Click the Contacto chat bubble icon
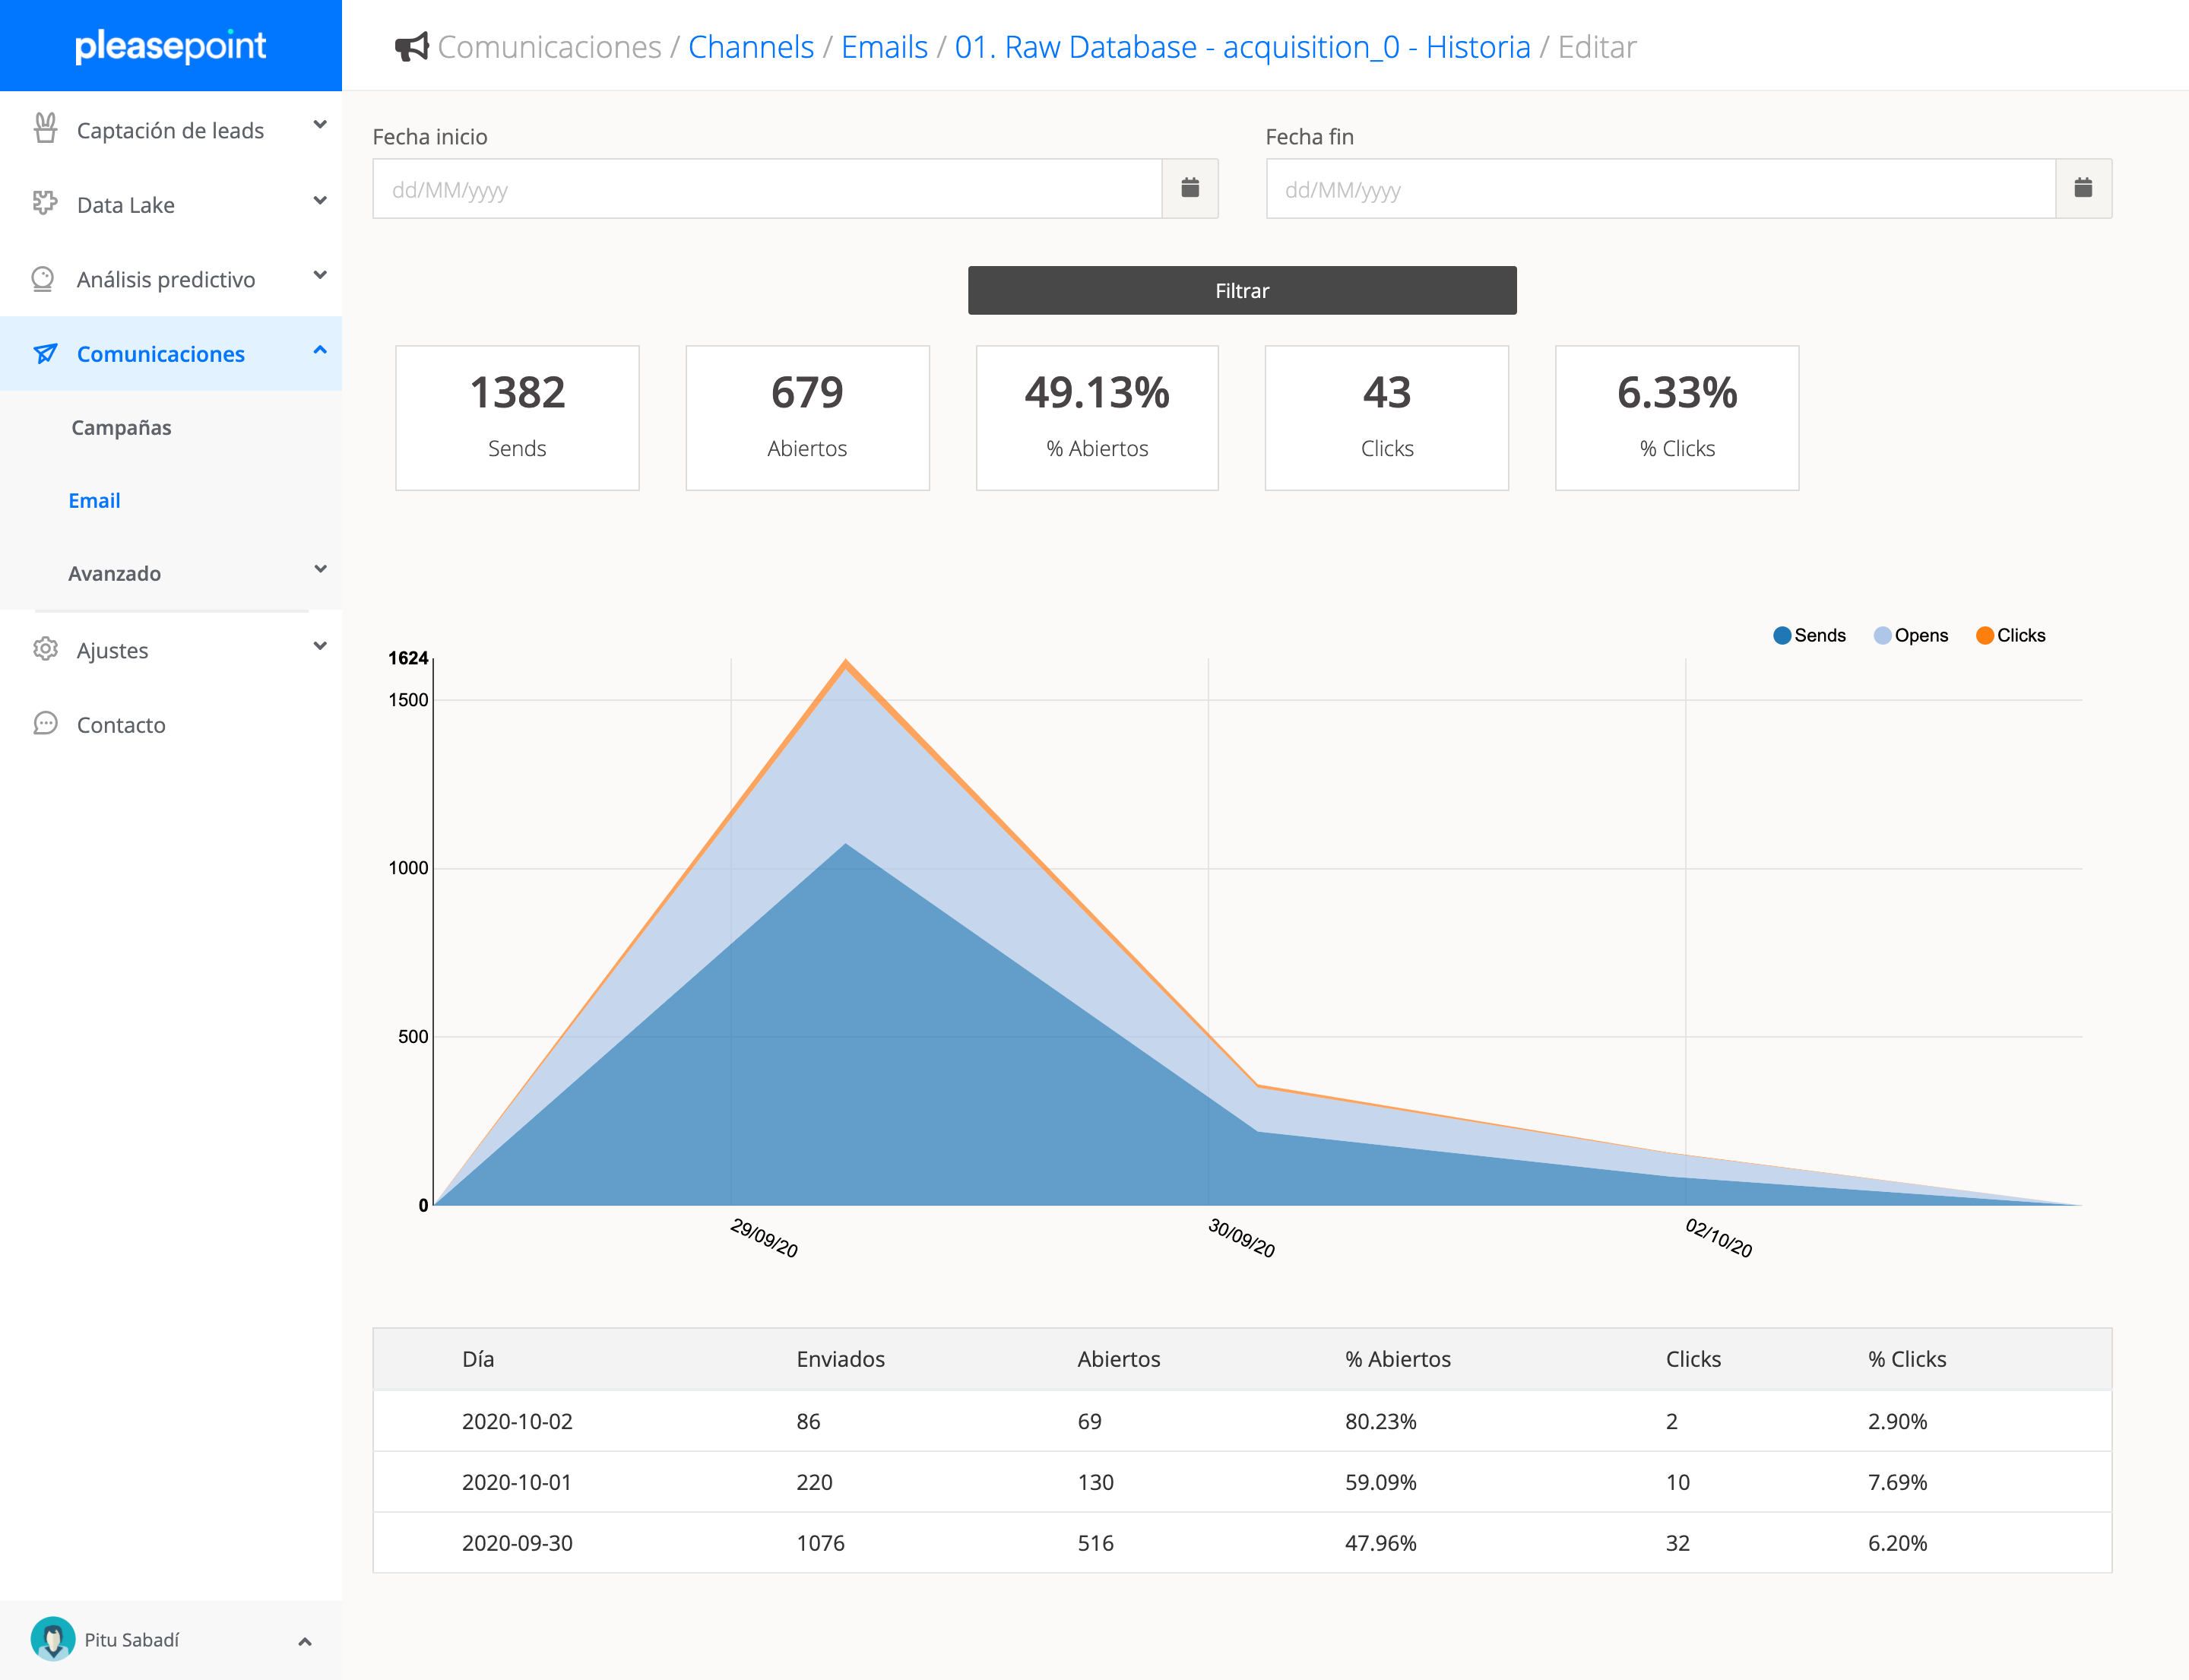Image resolution: width=2189 pixels, height=1680 pixels. [45, 724]
